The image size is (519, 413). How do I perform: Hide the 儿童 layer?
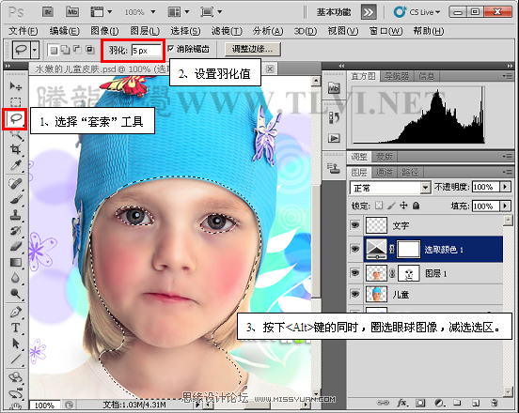coord(355,294)
